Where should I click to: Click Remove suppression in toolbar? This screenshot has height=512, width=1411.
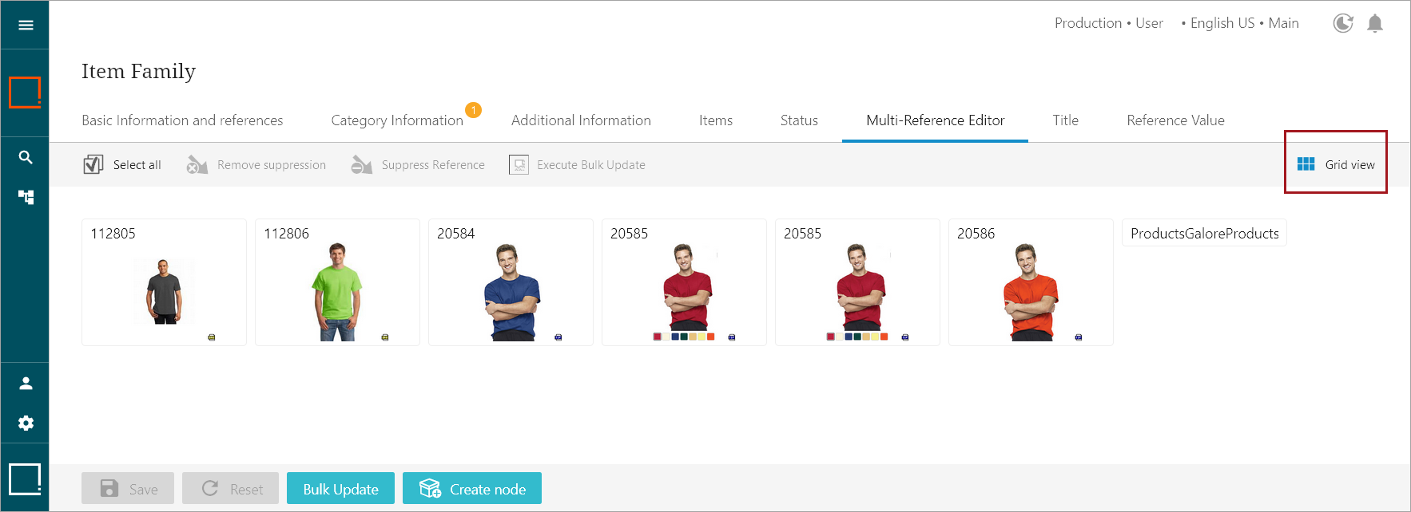256,165
